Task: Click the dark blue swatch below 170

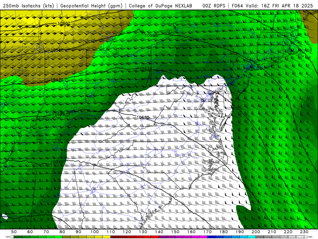Action: (211, 237)
